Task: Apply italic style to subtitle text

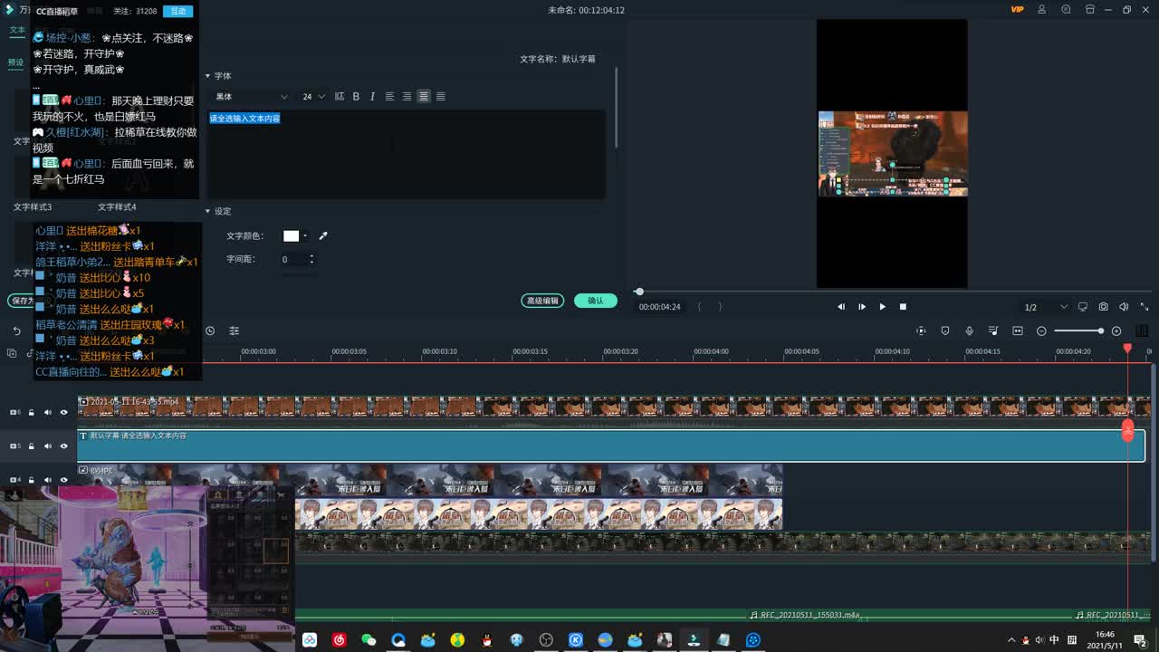Action: pos(372,97)
